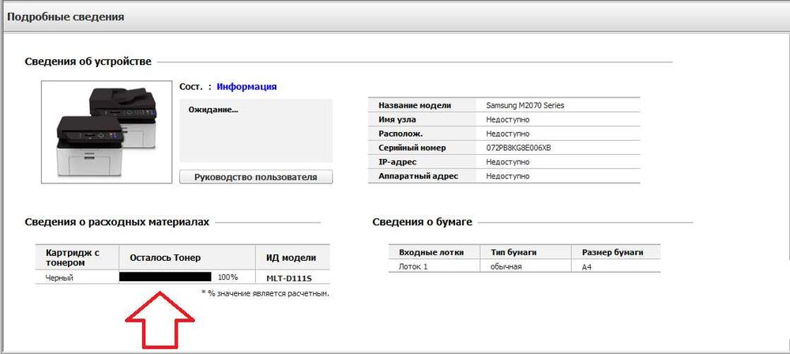Select the "Аппаратный адрес" row label
Image resolution: width=790 pixels, height=354 pixels.
click(418, 176)
